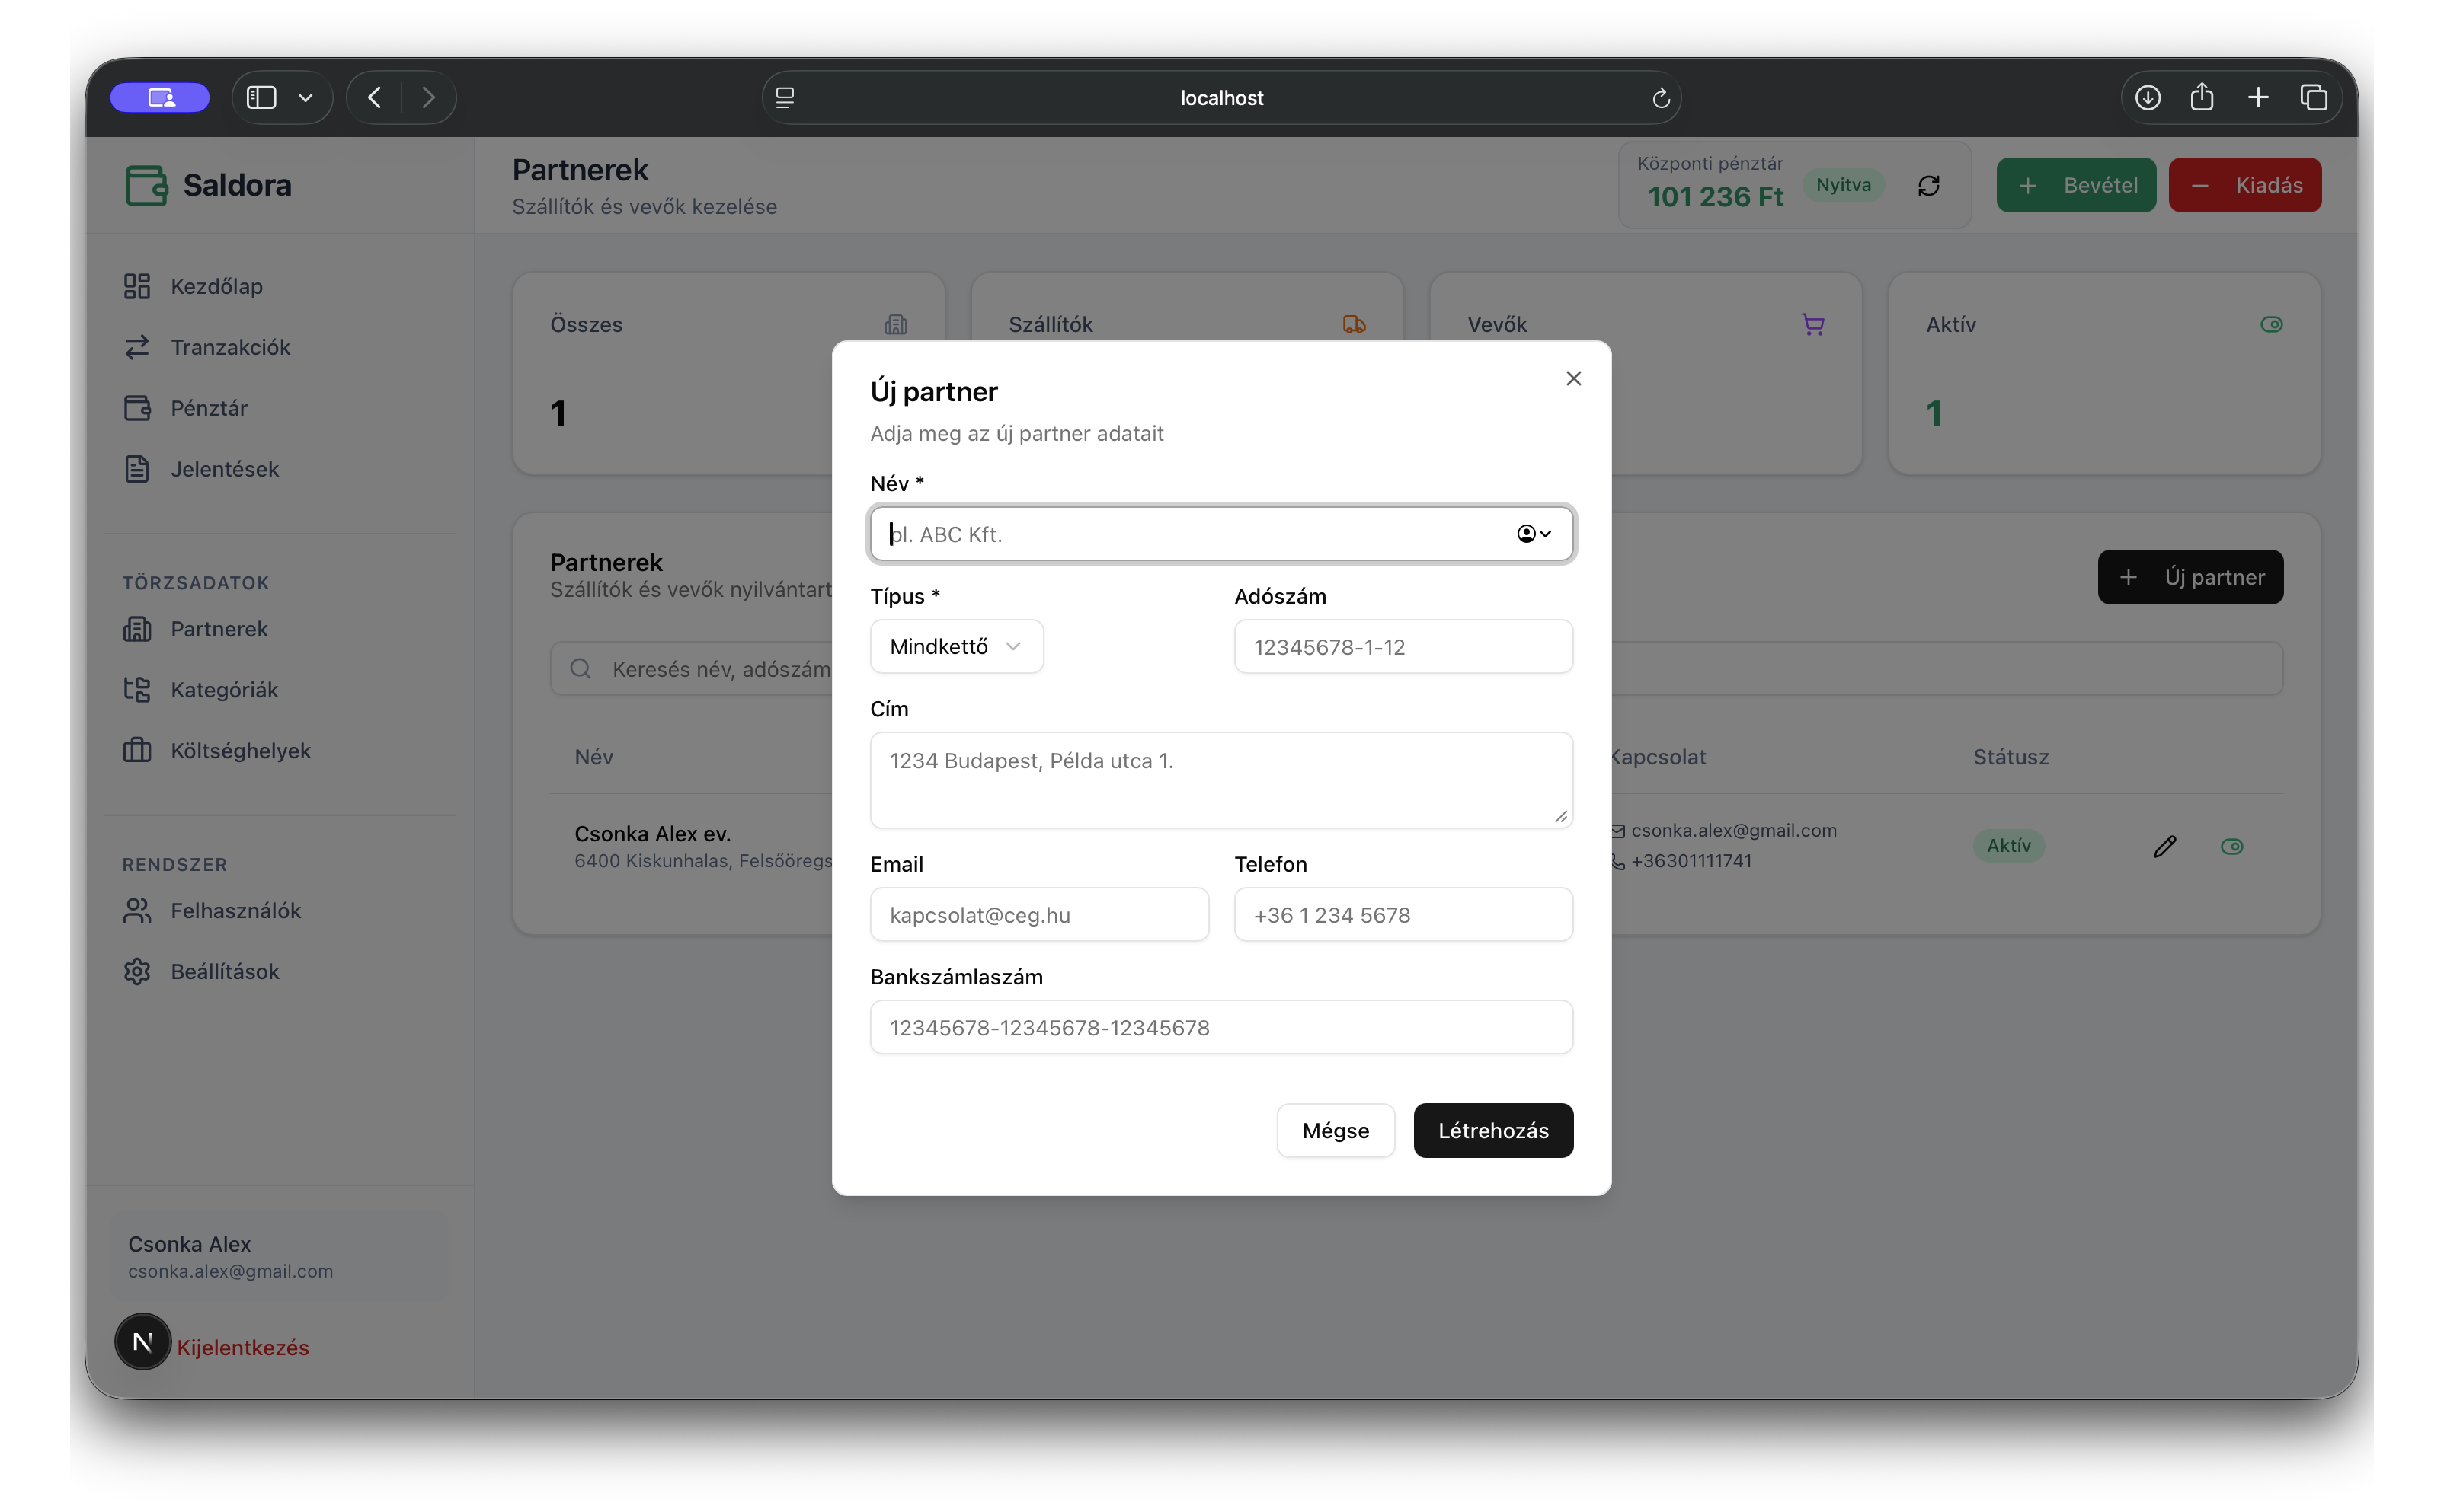The height and width of the screenshot is (1512, 2444).
Task: Open Tranzakciók in the sidebar
Action: 229,347
